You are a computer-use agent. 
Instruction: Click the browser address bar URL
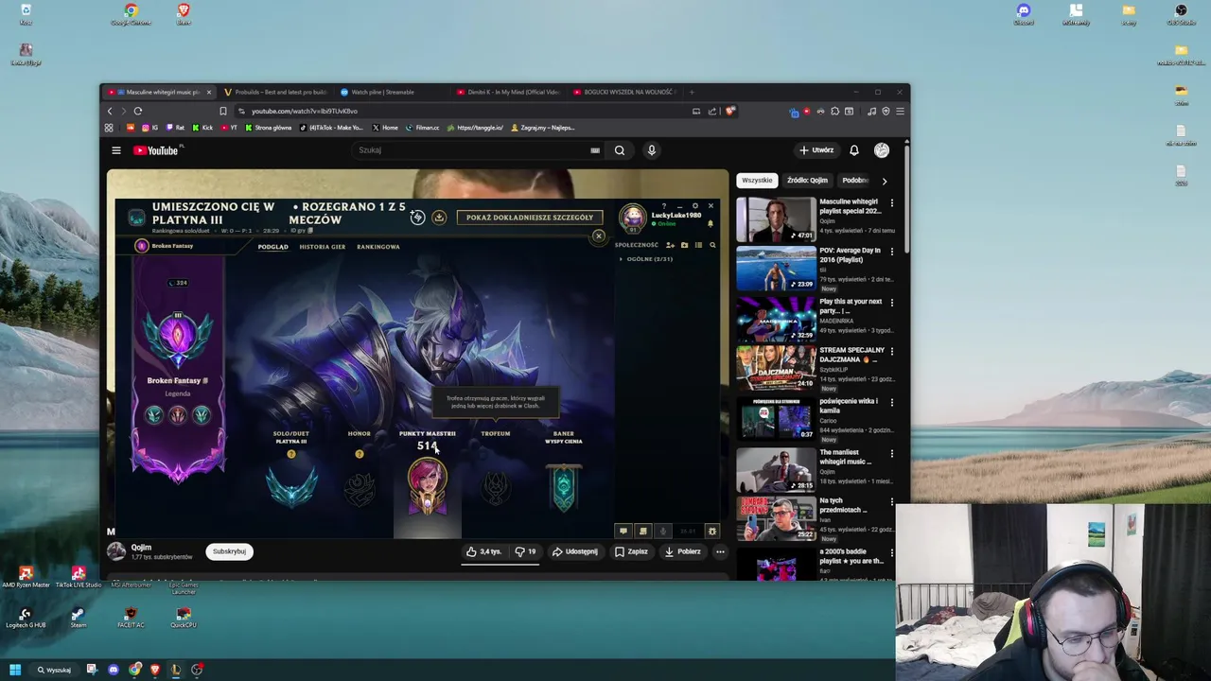[x=304, y=111]
